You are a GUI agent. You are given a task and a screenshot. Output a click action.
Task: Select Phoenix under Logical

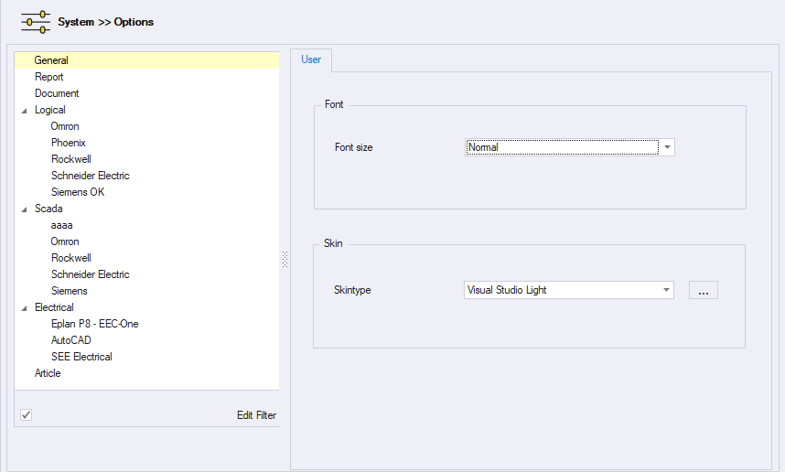click(68, 143)
